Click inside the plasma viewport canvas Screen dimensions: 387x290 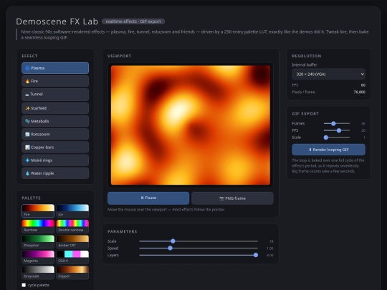[x=191, y=125]
